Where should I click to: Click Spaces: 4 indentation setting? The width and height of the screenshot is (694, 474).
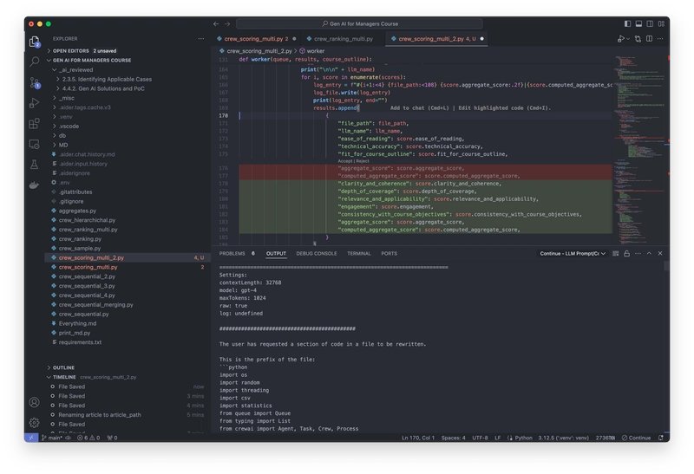tap(453, 438)
